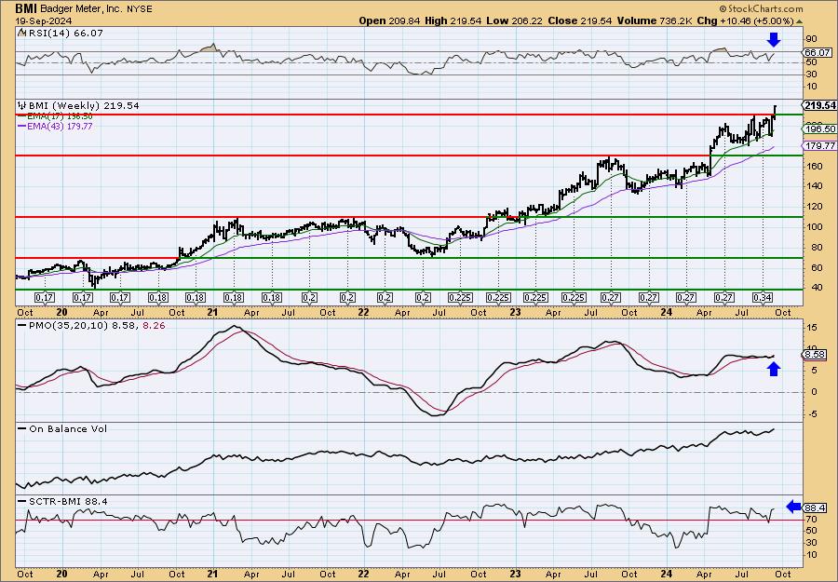Image resolution: width=838 pixels, height=582 pixels.
Task: Click the On Balance Vol panel label
Action: pyautogui.click(x=68, y=428)
